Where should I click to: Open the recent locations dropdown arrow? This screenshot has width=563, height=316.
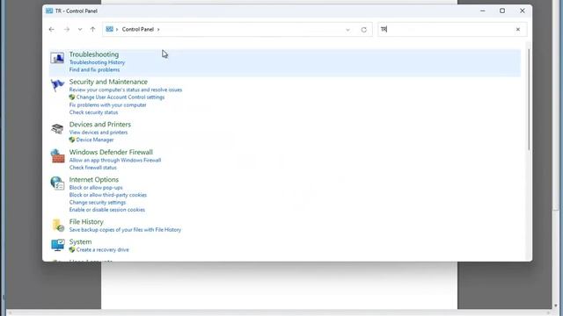(80, 29)
